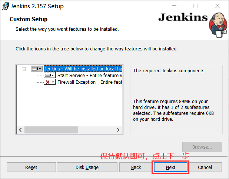Click the 'This feature requires 89MB' text

(173, 110)
